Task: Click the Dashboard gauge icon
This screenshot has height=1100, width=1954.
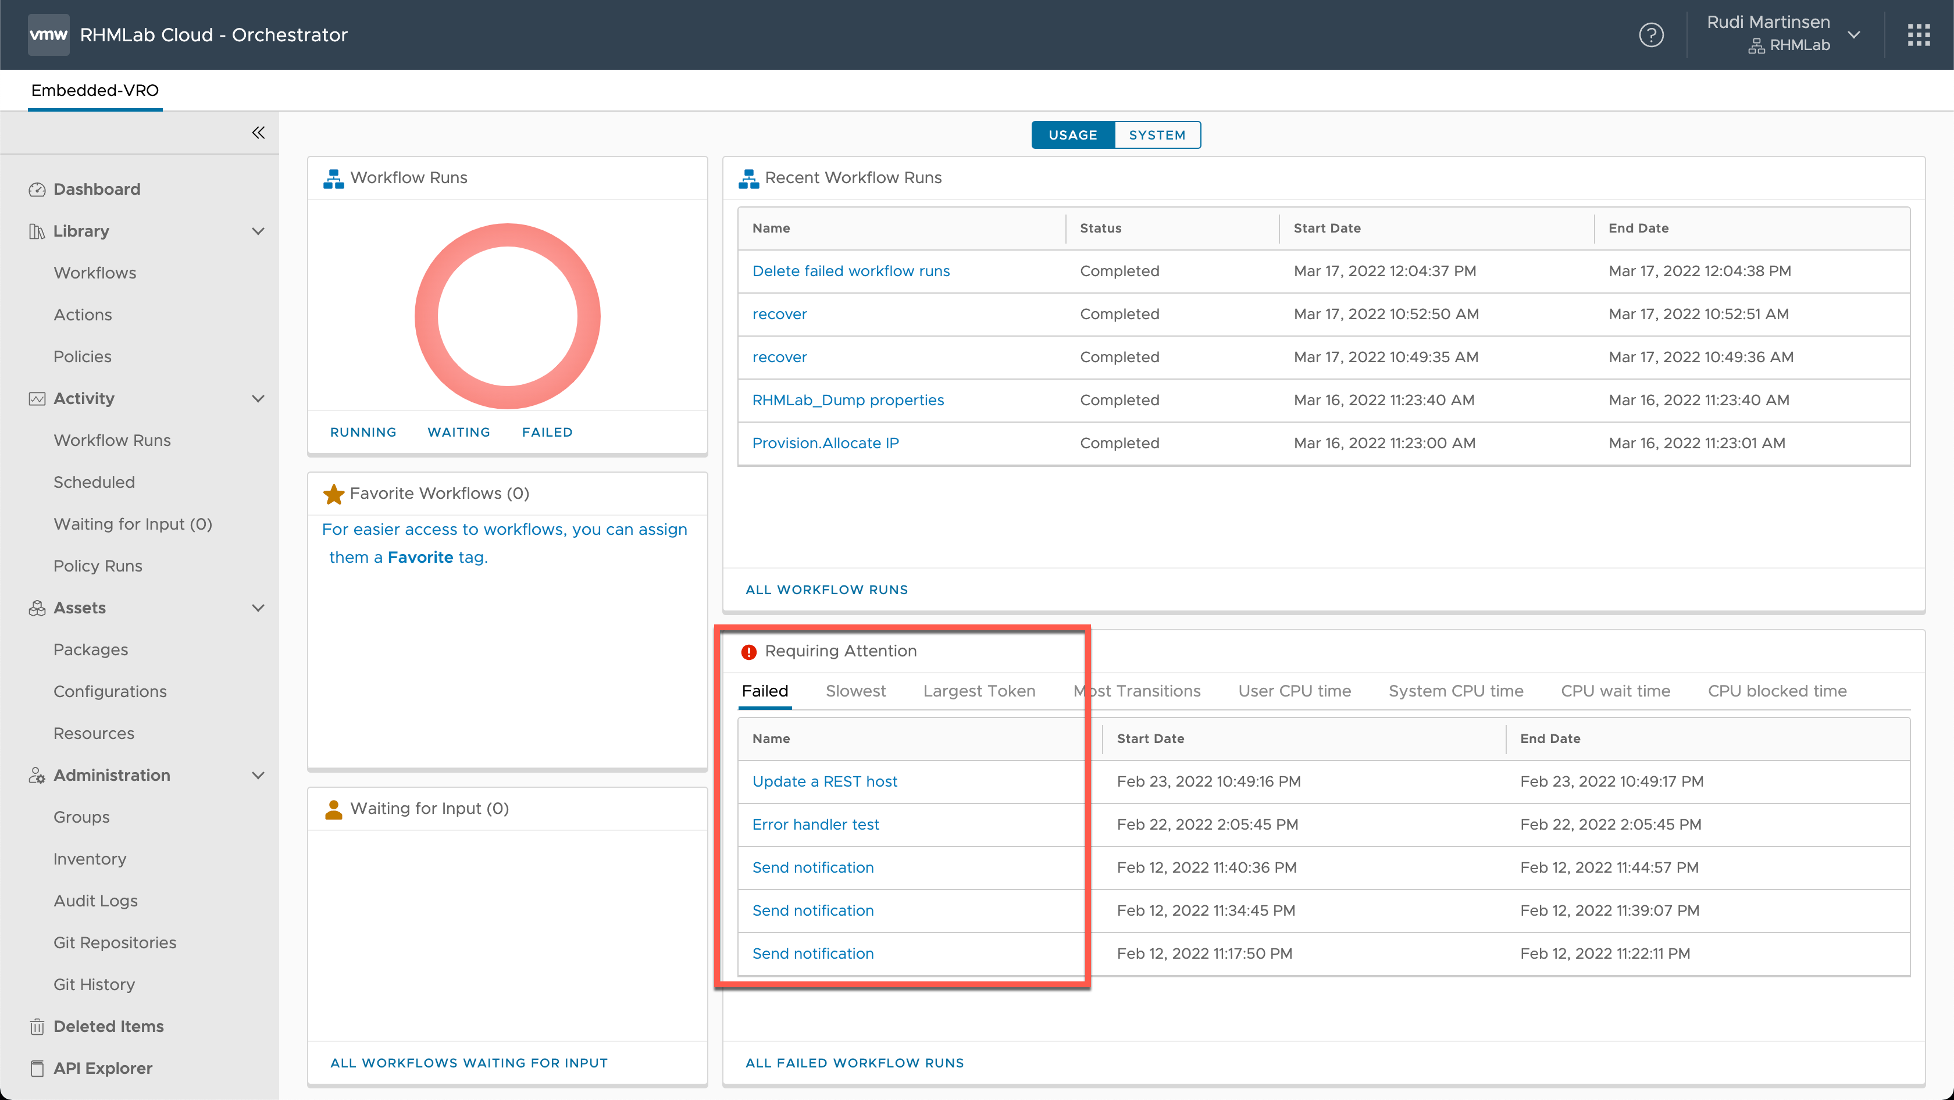Action: [37, 190]
